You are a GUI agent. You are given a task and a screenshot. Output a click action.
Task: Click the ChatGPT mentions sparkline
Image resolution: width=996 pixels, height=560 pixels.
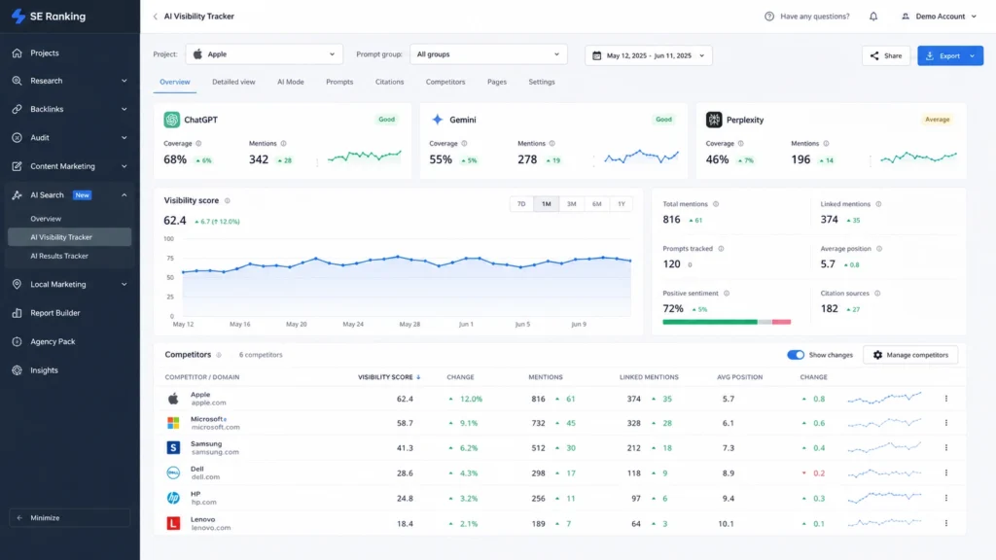pyautogui.click(x=365, y=157)
